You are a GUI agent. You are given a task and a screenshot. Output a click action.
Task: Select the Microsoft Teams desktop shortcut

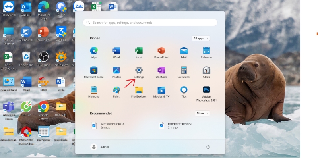(x=8, y=111)
